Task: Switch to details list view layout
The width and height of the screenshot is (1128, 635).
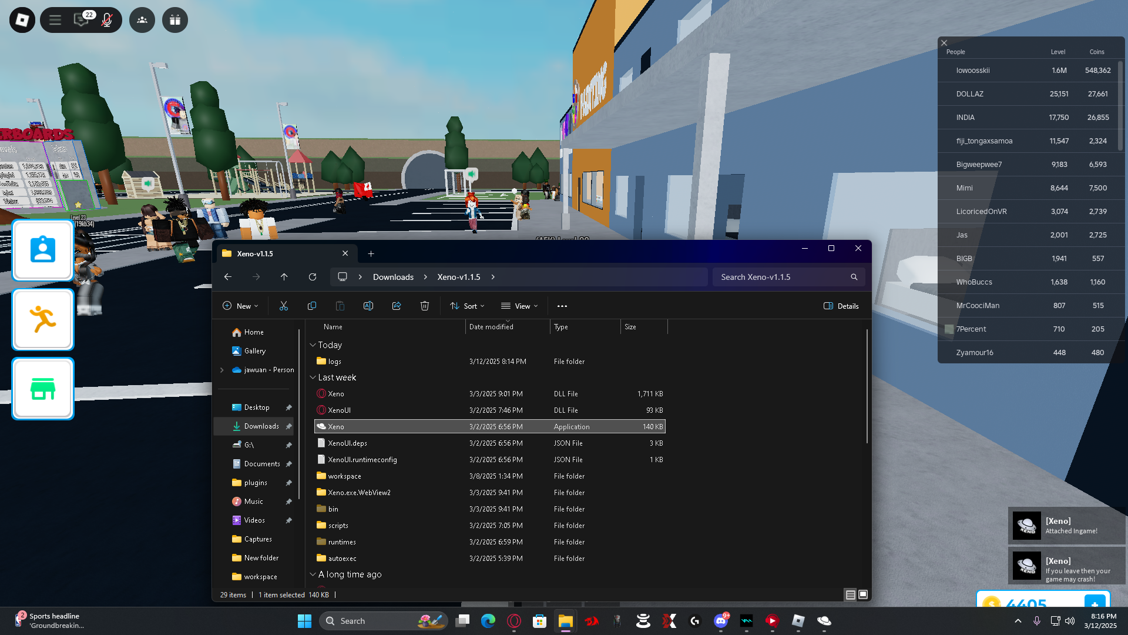Action: pyautogui.click(x=850, y=595)
